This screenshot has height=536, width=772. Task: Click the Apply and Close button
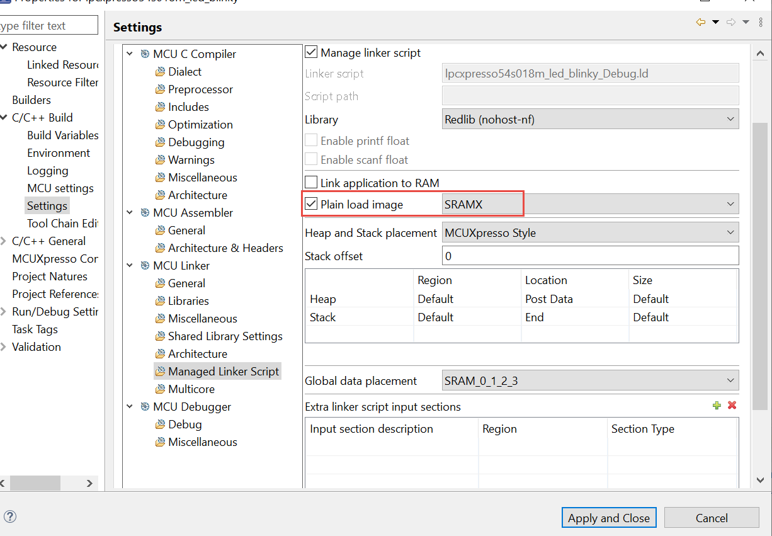[x=608, y=517]
